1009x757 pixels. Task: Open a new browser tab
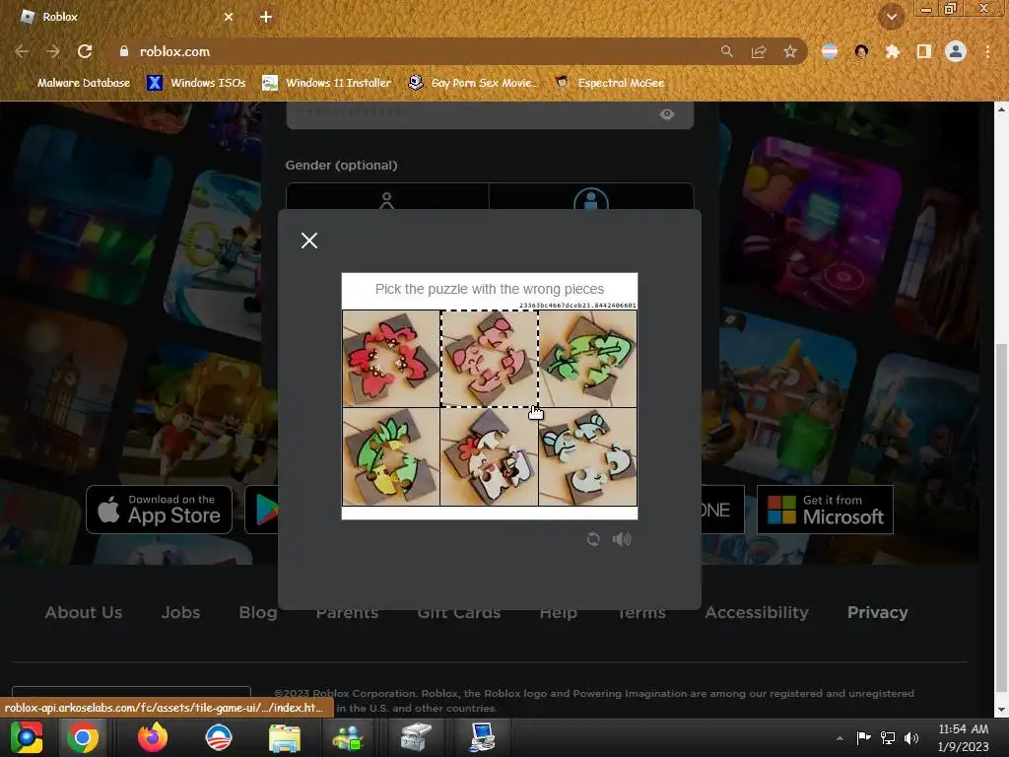[266, 17]
